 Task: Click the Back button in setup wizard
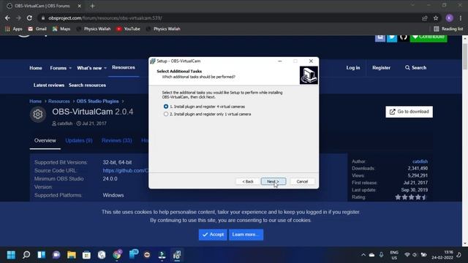(x=248, y=181)
